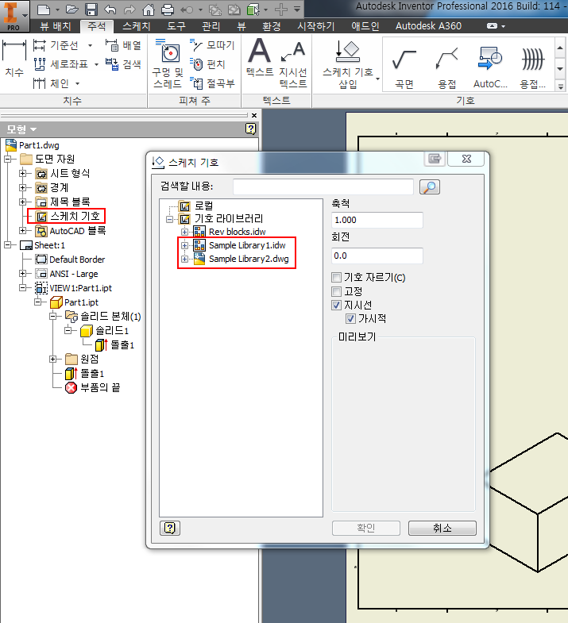This screenshot has height=623, width=568.
Task: Click the 검색 retrieve dimension tool
Action: click(x=123, y=64)
